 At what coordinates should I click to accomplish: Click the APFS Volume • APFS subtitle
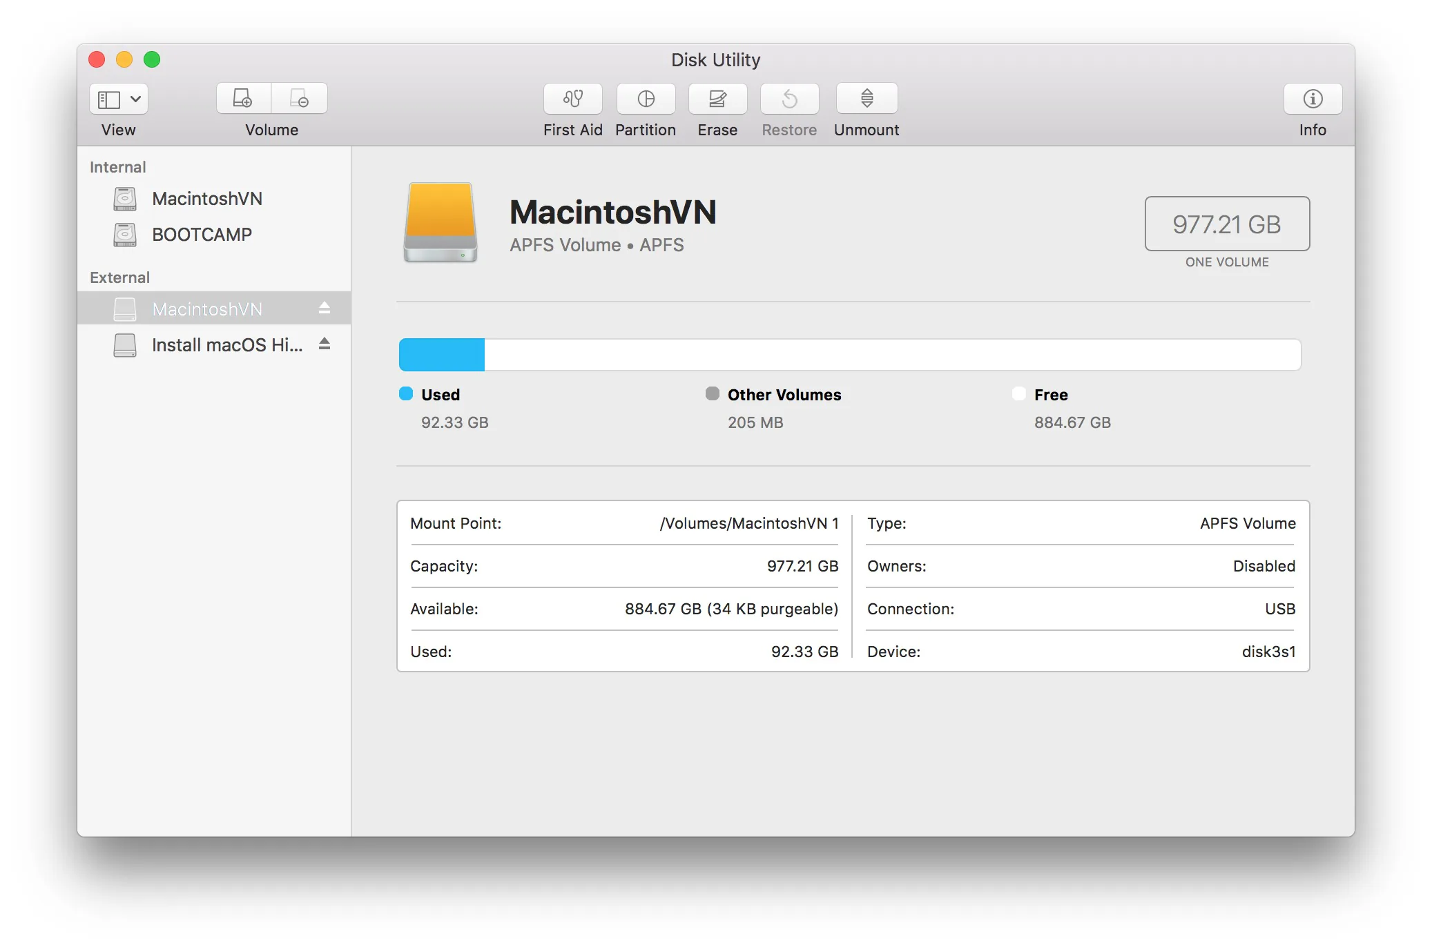[x=597, y=245]
